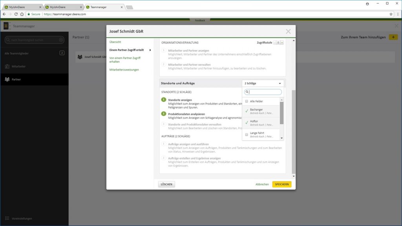Focus the field search box in dropdown

[263, 92]
